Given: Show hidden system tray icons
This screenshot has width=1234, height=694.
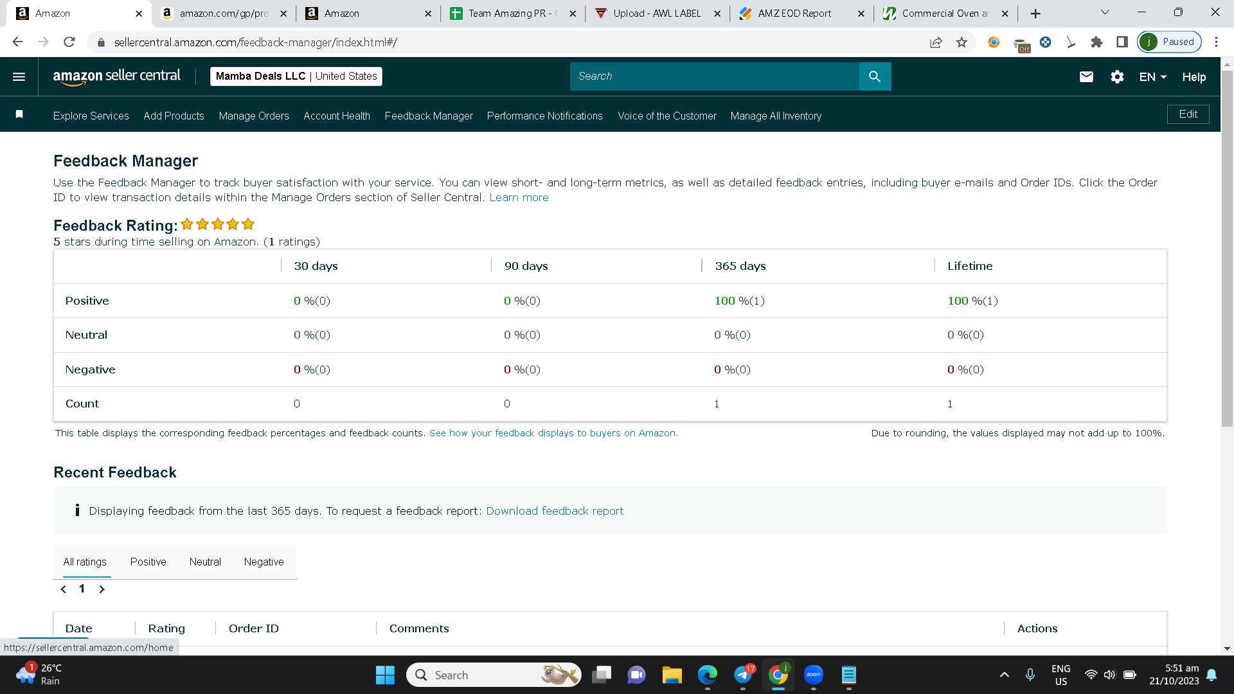Looking at the screenshot, I should pyautogui.click(x=1004, y=675).
